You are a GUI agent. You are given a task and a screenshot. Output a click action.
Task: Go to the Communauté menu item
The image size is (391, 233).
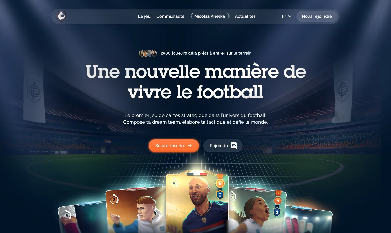pyautogui.click(x=170, y=16)
